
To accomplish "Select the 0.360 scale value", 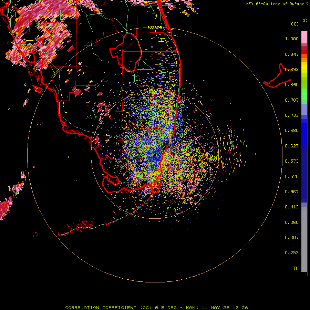I will click(292, 223).
